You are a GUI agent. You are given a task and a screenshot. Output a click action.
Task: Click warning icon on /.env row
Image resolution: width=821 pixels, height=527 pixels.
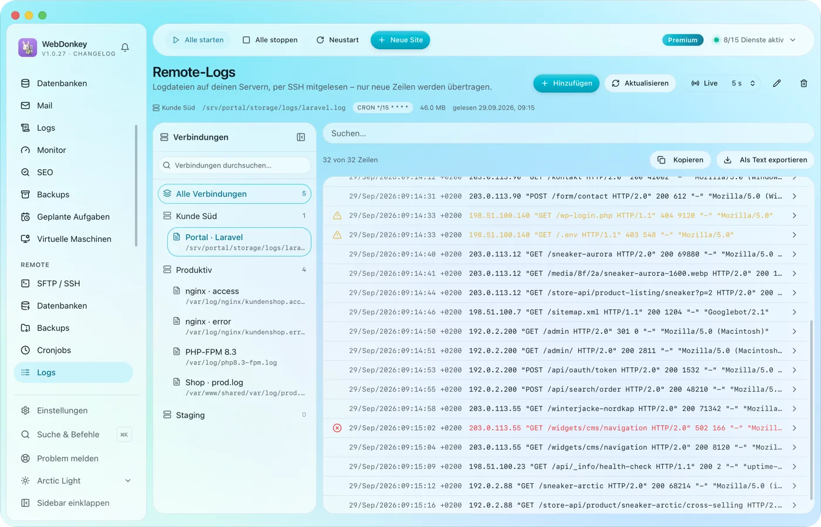click(x=337, y=235)
